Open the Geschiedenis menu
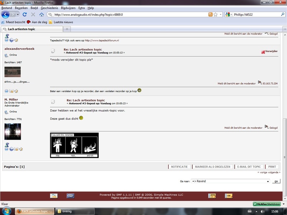 click(x=50, y=8)
